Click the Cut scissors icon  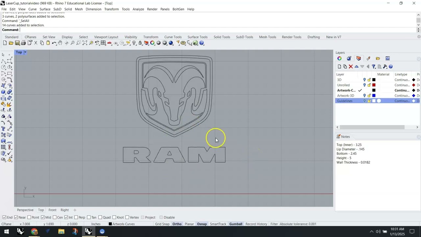point(36,43)
